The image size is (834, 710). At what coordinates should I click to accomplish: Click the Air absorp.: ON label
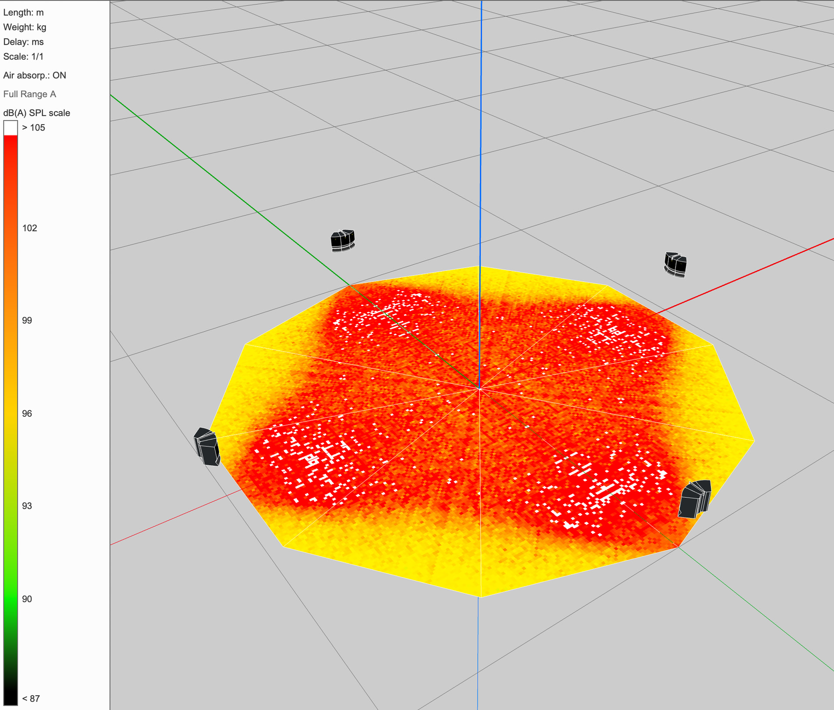click(35, 75)
